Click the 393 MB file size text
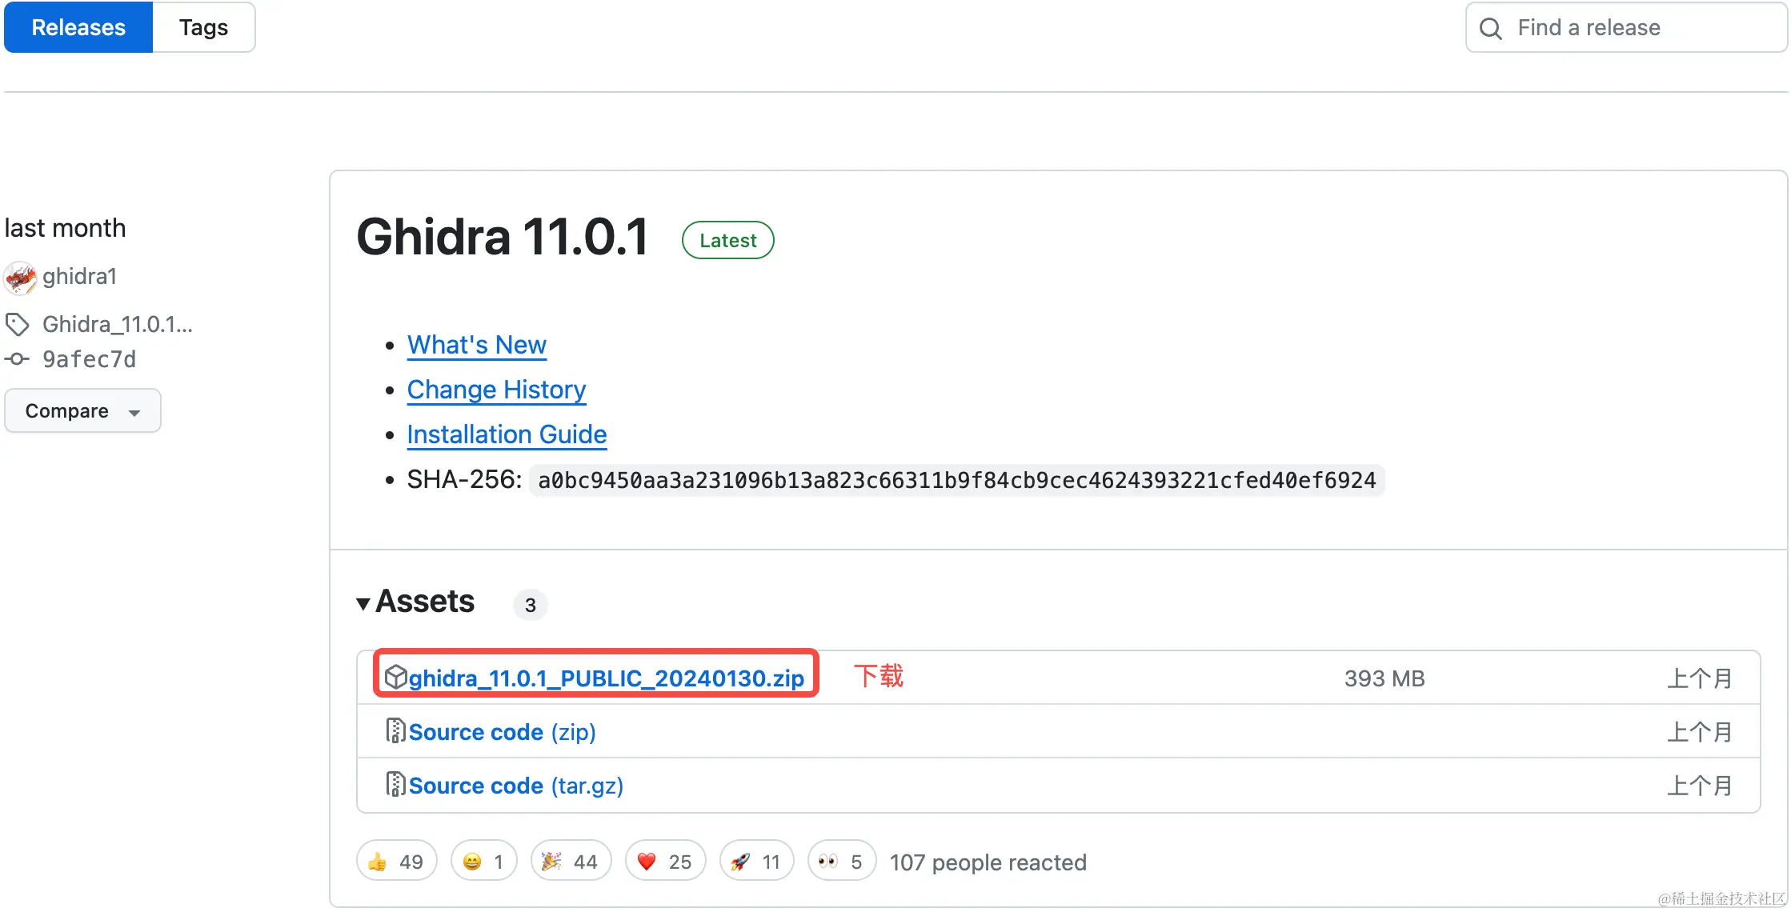This screenshot has height=912, width=1791. click(1384, 678)
